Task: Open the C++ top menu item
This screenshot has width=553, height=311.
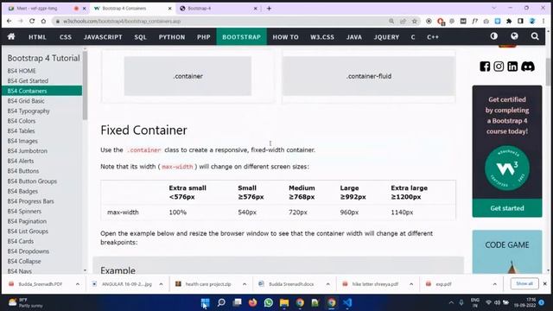Action: [433, 36]
